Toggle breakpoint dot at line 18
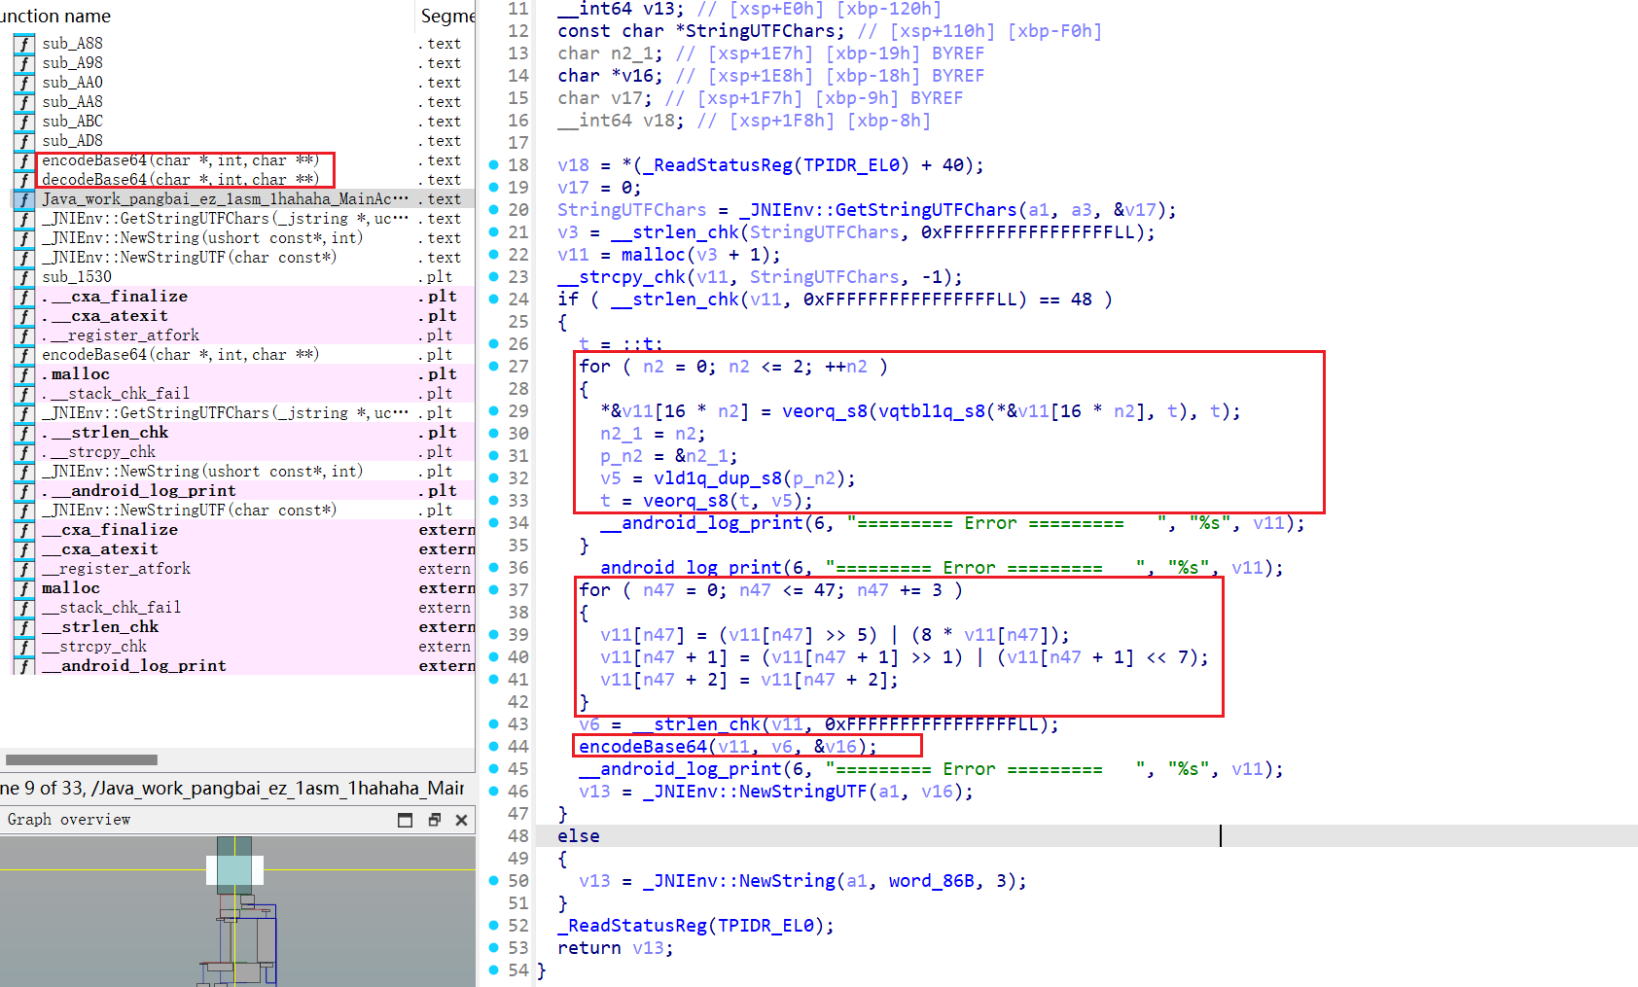The width and height of the screenshot is (1638, 987). 494,165
